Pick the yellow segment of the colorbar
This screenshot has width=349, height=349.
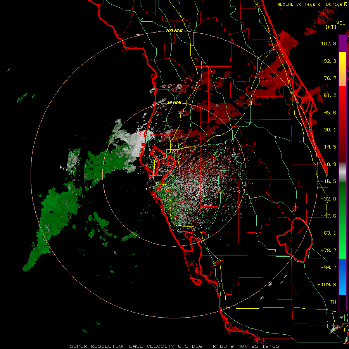pyautogui.click(x=342, y=69)
